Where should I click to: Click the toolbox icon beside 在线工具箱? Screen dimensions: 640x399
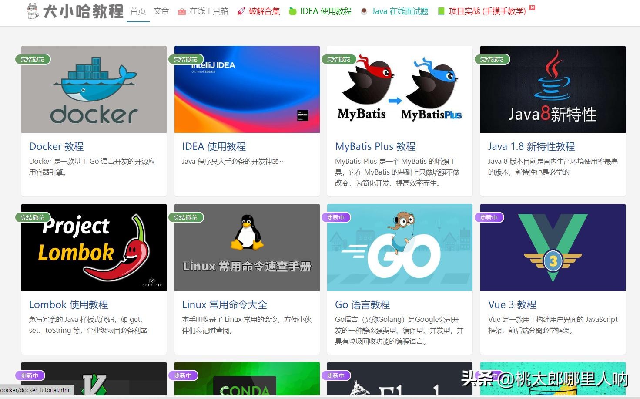click(182, 12)
